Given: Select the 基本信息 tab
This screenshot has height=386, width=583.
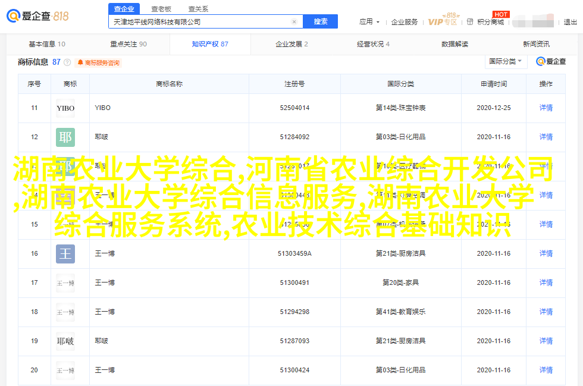Looking at the screenshot, I should [47, 44].
